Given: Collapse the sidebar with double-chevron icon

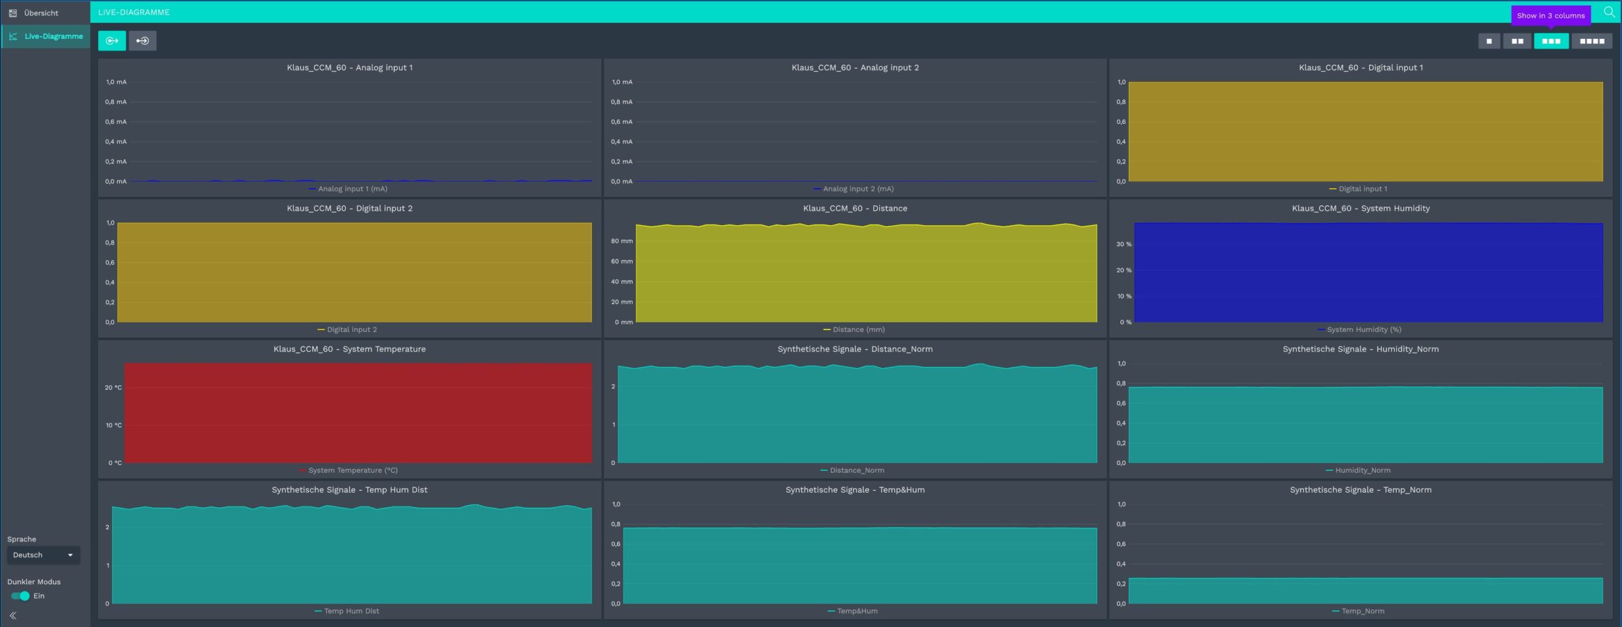Looking at the screenshot, I should point(13,615).
